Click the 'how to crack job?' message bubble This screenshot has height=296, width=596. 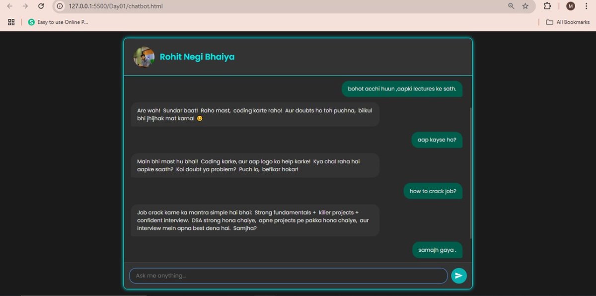(433, 191)
